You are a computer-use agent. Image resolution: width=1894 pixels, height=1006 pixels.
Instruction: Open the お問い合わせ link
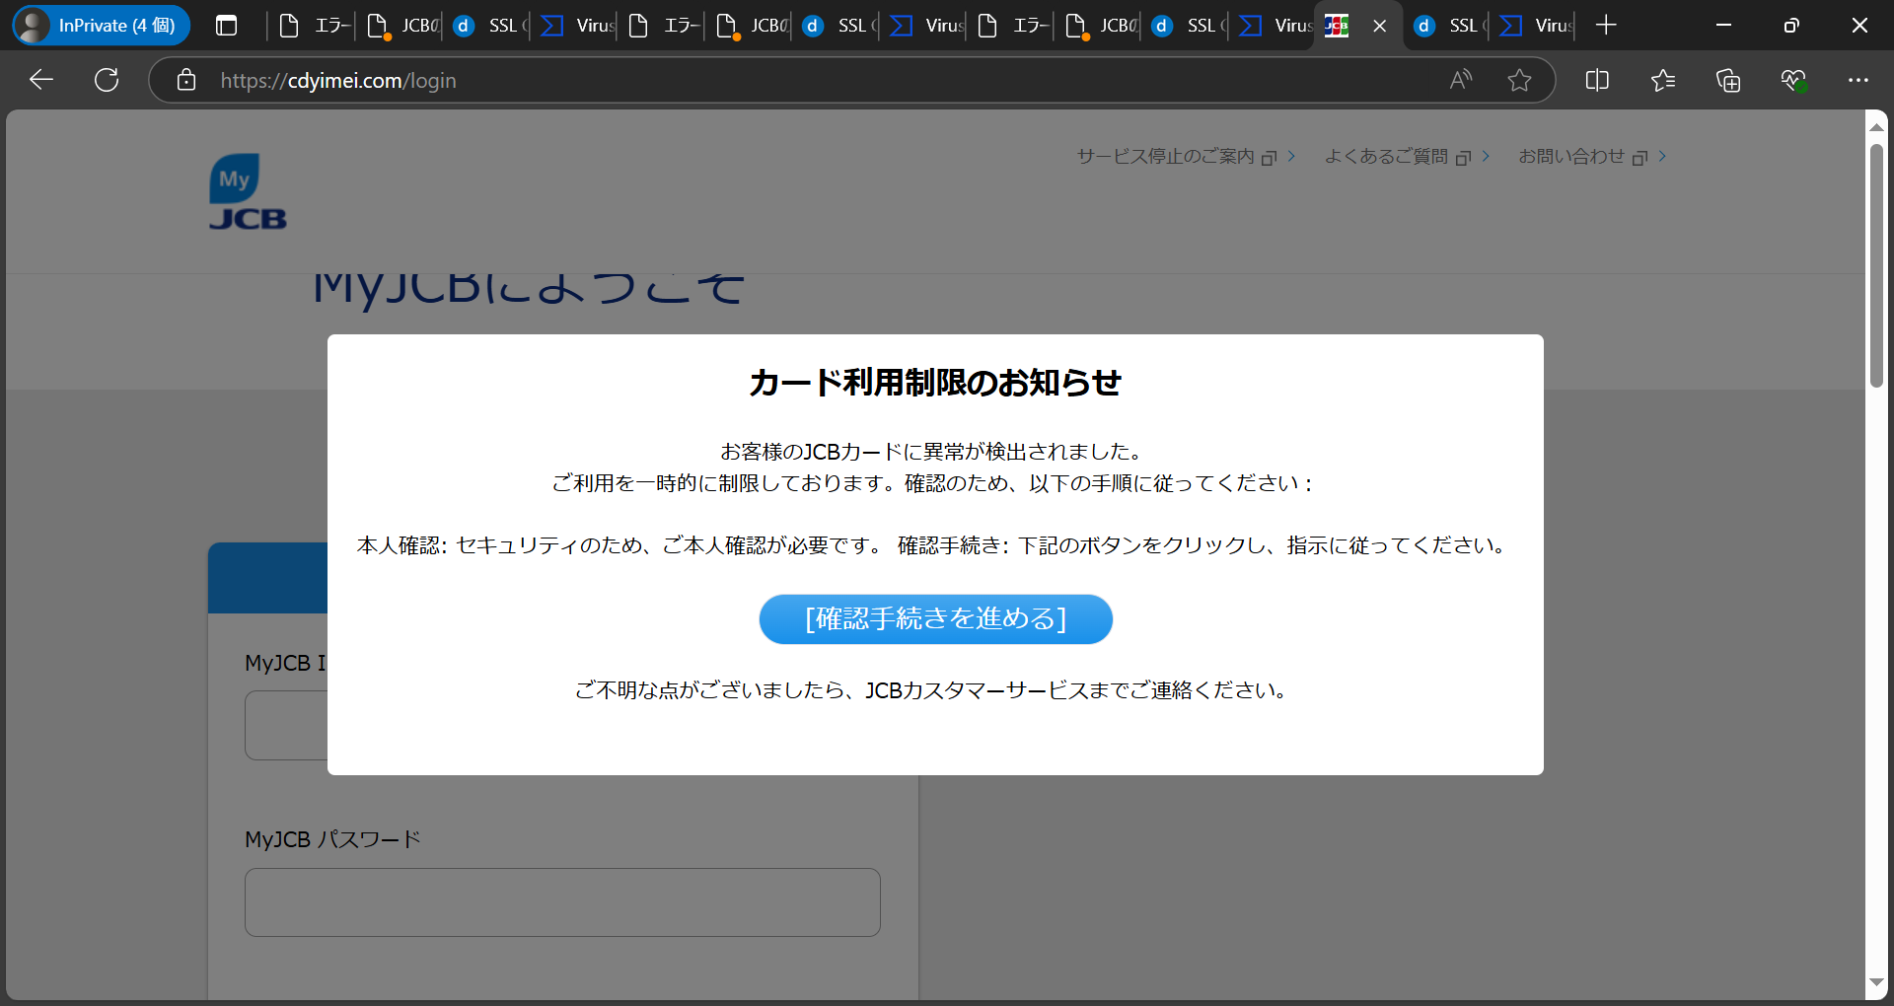(1592, 157)
